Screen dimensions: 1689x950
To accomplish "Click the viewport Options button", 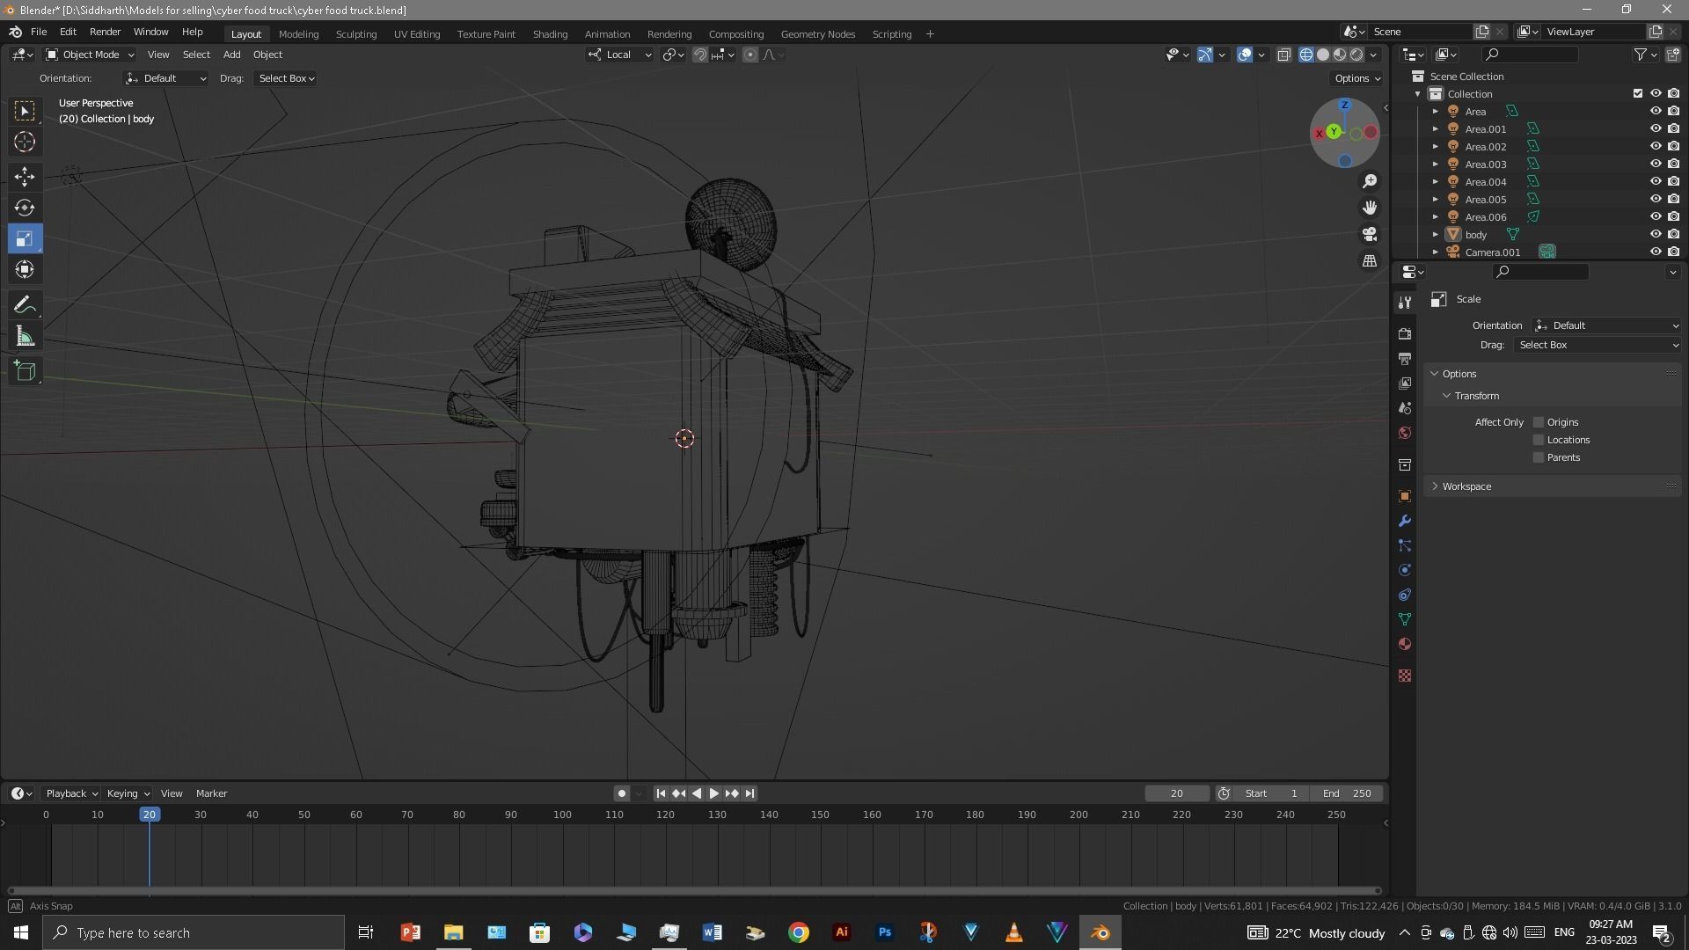I will click(1356, 78).
